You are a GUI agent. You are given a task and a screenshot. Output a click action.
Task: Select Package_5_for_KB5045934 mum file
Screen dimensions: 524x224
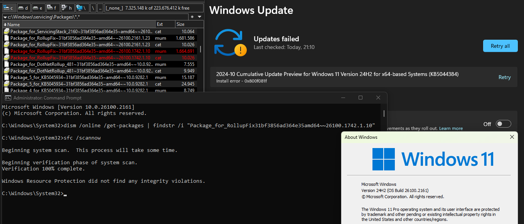[99, 77]
